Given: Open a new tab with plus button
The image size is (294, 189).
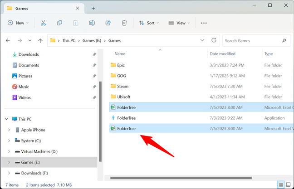Looking at the screenshot, I should (93, 8).
